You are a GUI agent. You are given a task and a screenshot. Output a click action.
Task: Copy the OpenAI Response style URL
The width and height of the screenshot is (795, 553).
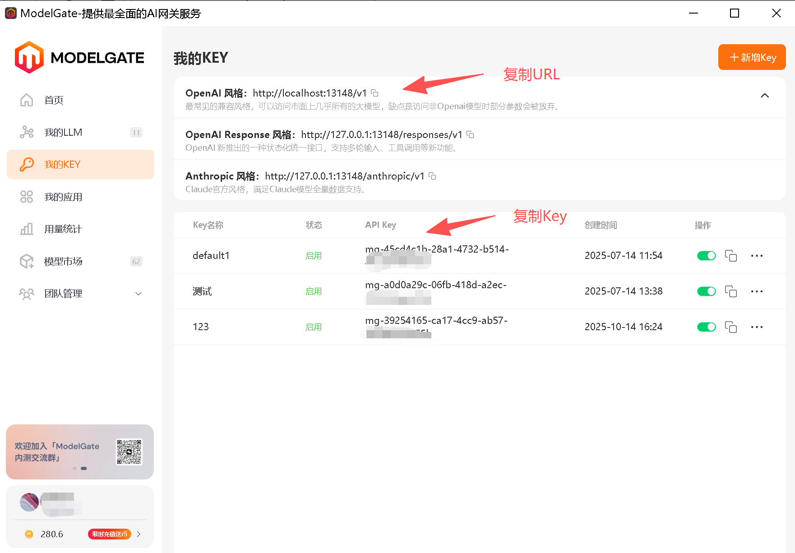click(x=470, y=134)
